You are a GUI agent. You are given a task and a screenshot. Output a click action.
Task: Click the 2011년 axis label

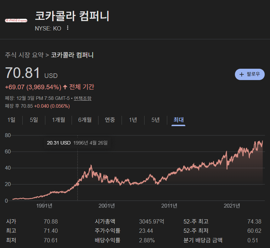[x=169, y=206]
